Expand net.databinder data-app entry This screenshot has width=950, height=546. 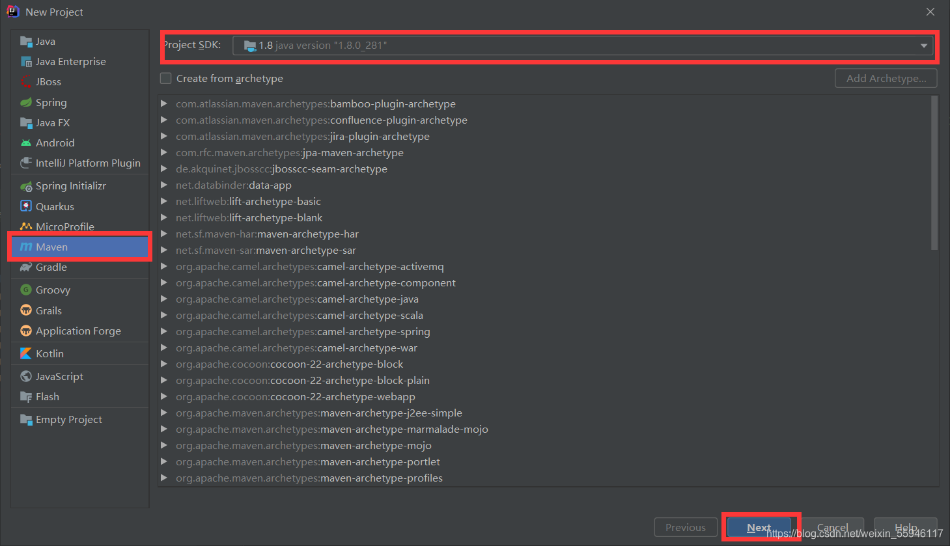point(164,185)
